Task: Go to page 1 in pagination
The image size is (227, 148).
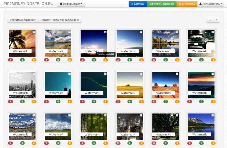Action: pyautogui.click(x=216, y=20)
